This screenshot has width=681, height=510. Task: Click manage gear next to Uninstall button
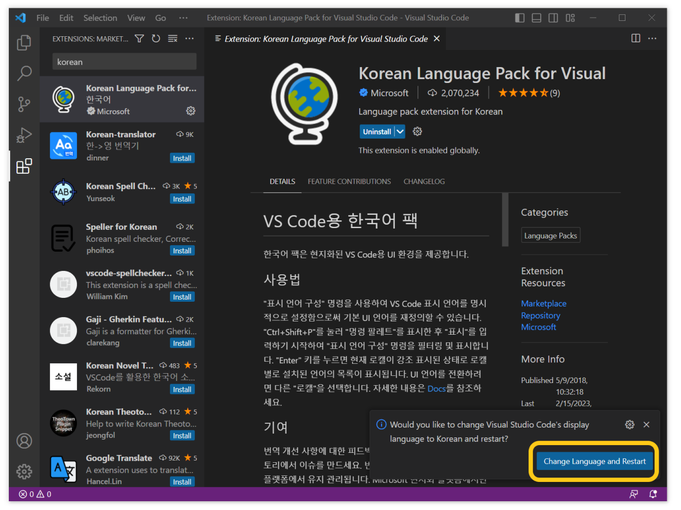(x=418, y=131)
